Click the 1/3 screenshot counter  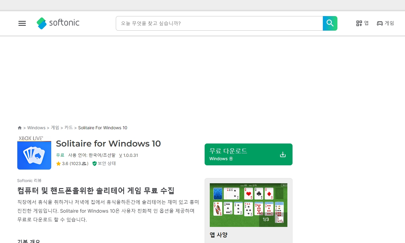click(x=266, y=219)
